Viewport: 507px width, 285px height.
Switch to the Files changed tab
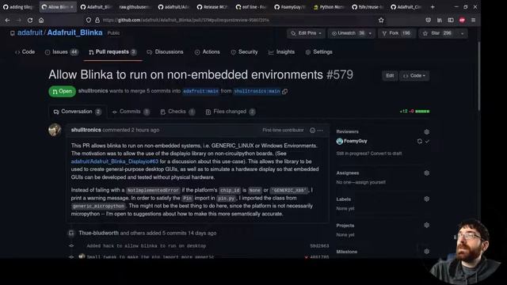pyautogui.click(x=231, y=112)
